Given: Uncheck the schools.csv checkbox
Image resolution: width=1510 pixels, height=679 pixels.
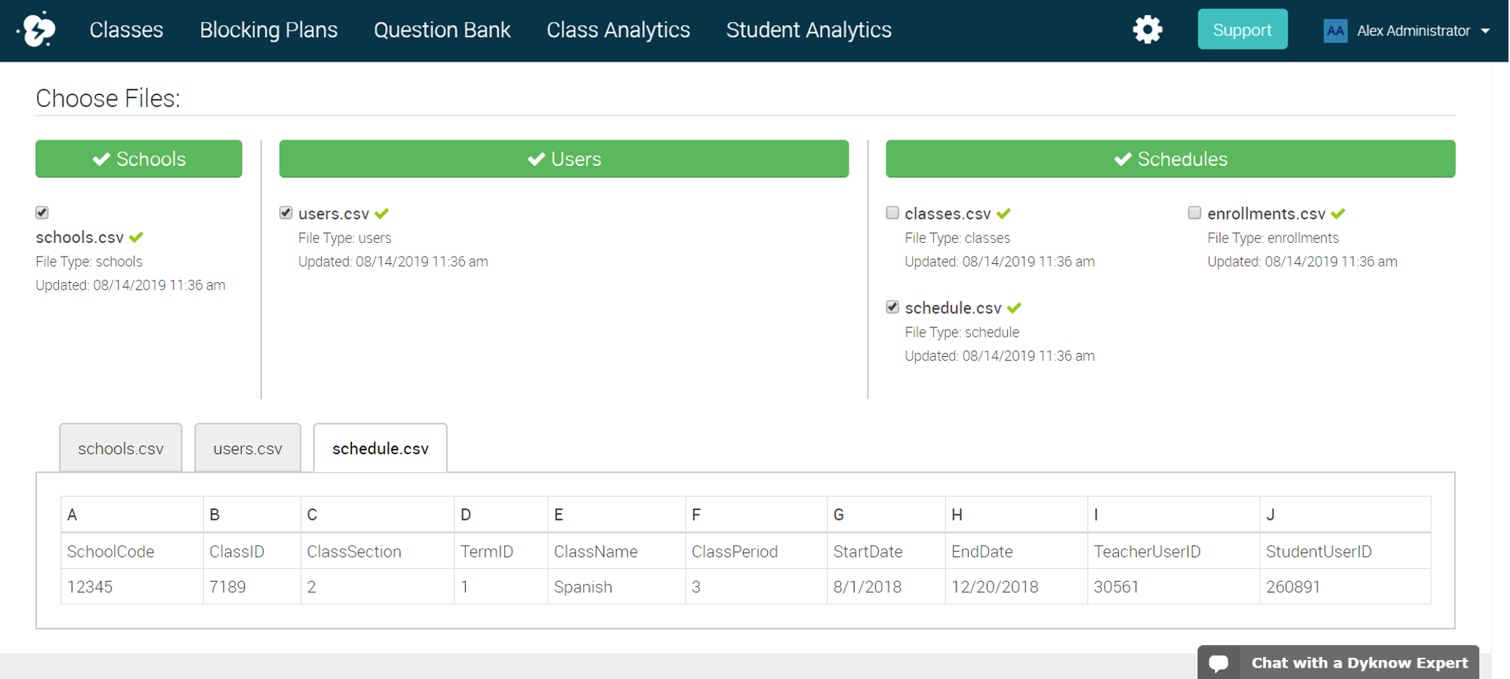Looking at the screenshot, I should coord(42,213).
